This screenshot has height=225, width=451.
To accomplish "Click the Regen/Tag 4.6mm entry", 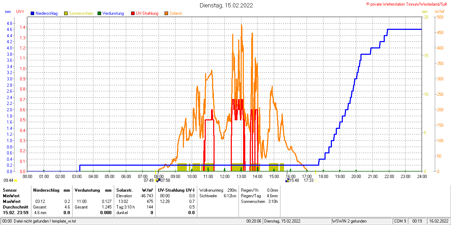I will [260, 196].
